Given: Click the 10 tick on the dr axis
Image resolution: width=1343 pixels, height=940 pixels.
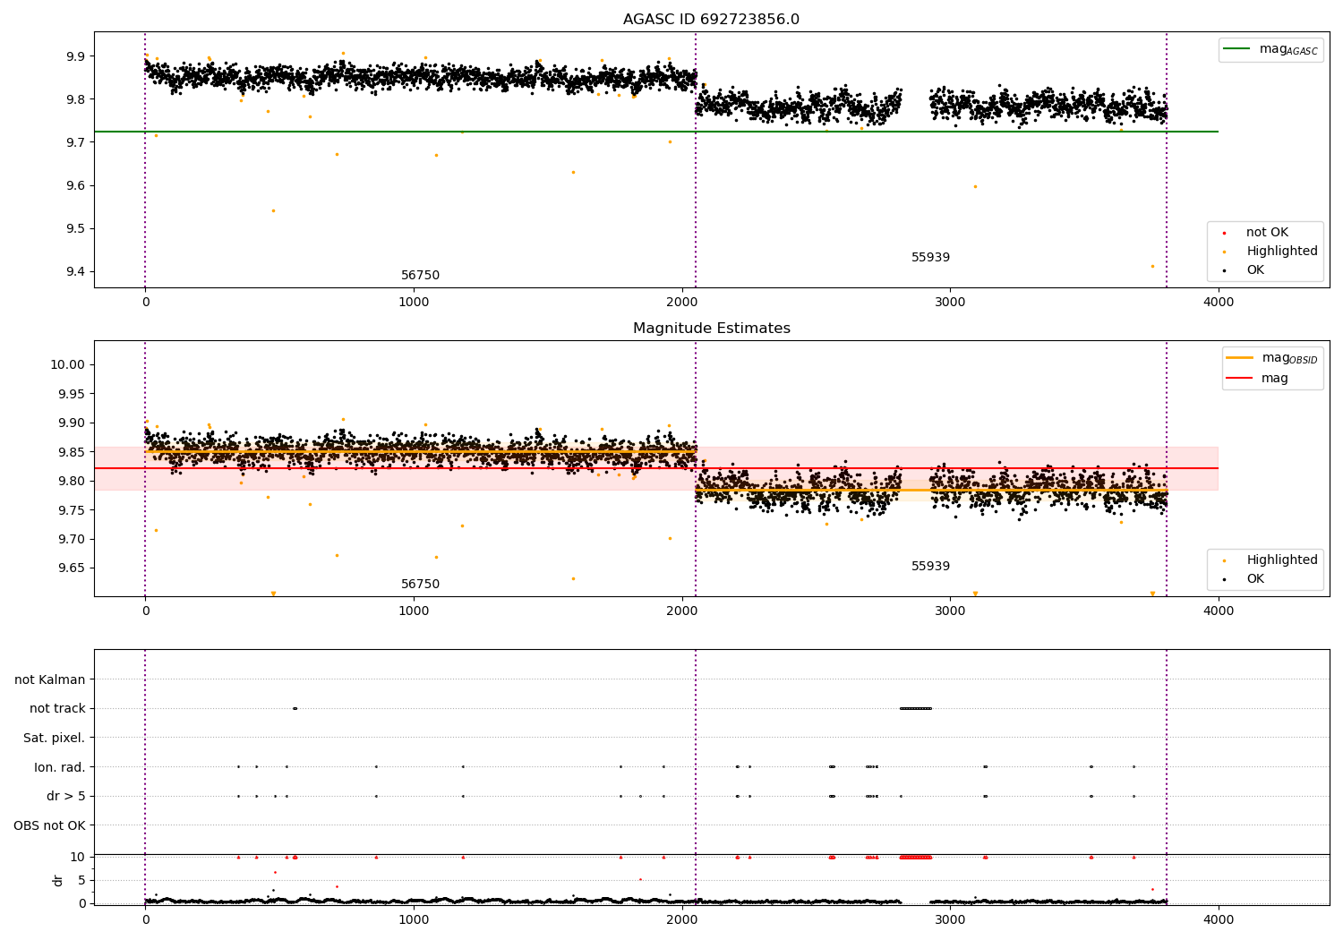Looking at the screenshot, I should 78,857.
